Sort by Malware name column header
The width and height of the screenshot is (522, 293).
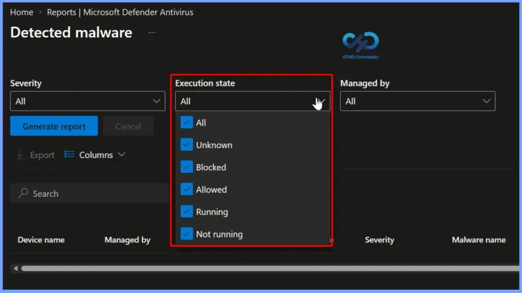(x=479, y=240)
